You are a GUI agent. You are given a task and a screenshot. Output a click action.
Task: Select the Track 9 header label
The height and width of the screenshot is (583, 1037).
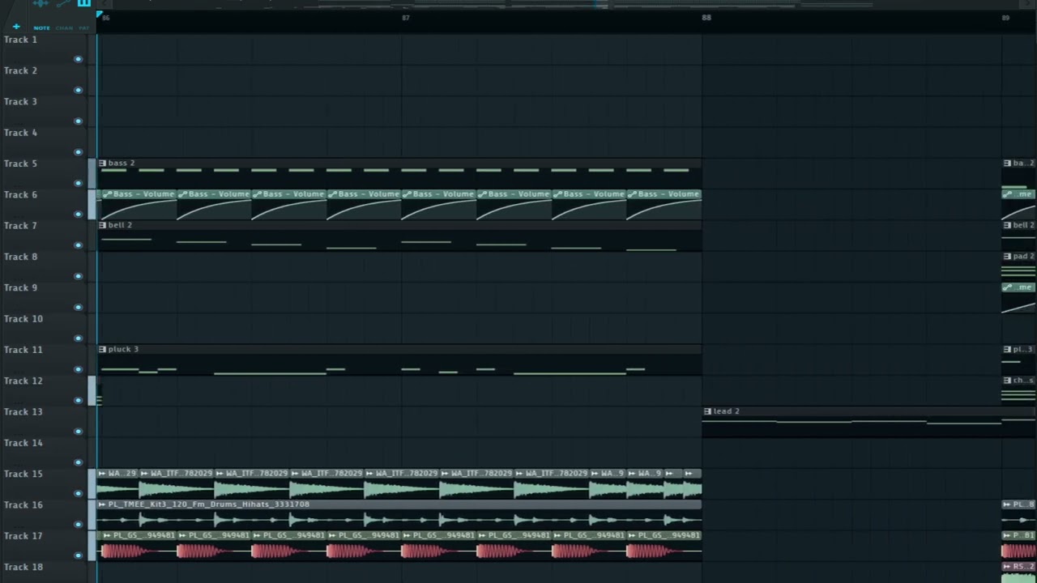click(x=20, y=287)
